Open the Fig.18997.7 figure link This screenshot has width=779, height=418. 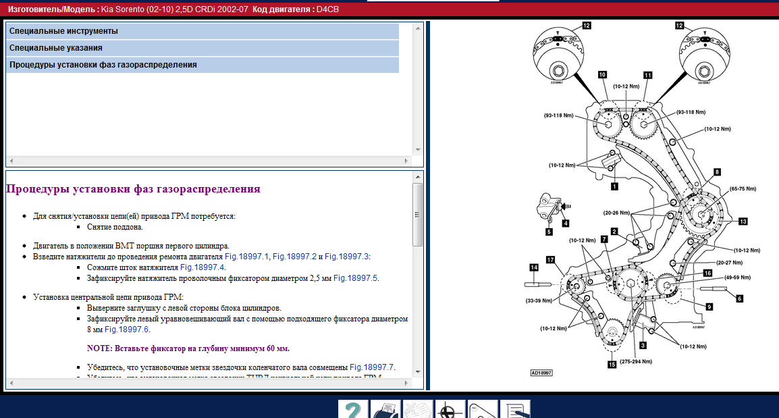coord(372,367)
